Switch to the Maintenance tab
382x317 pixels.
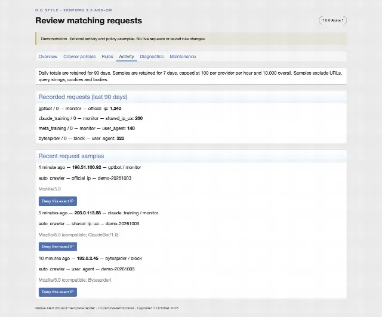pyautogui.click(x=183, y=57)
